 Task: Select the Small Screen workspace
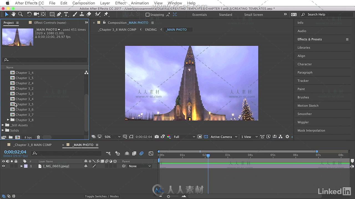pos(253,15)
